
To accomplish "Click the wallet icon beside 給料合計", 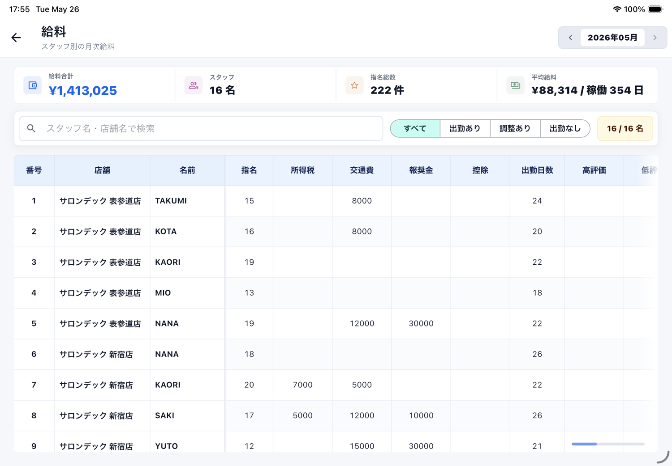I will pos(33,85).
